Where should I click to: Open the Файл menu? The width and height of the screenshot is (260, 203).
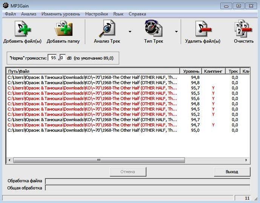(10, 14)
